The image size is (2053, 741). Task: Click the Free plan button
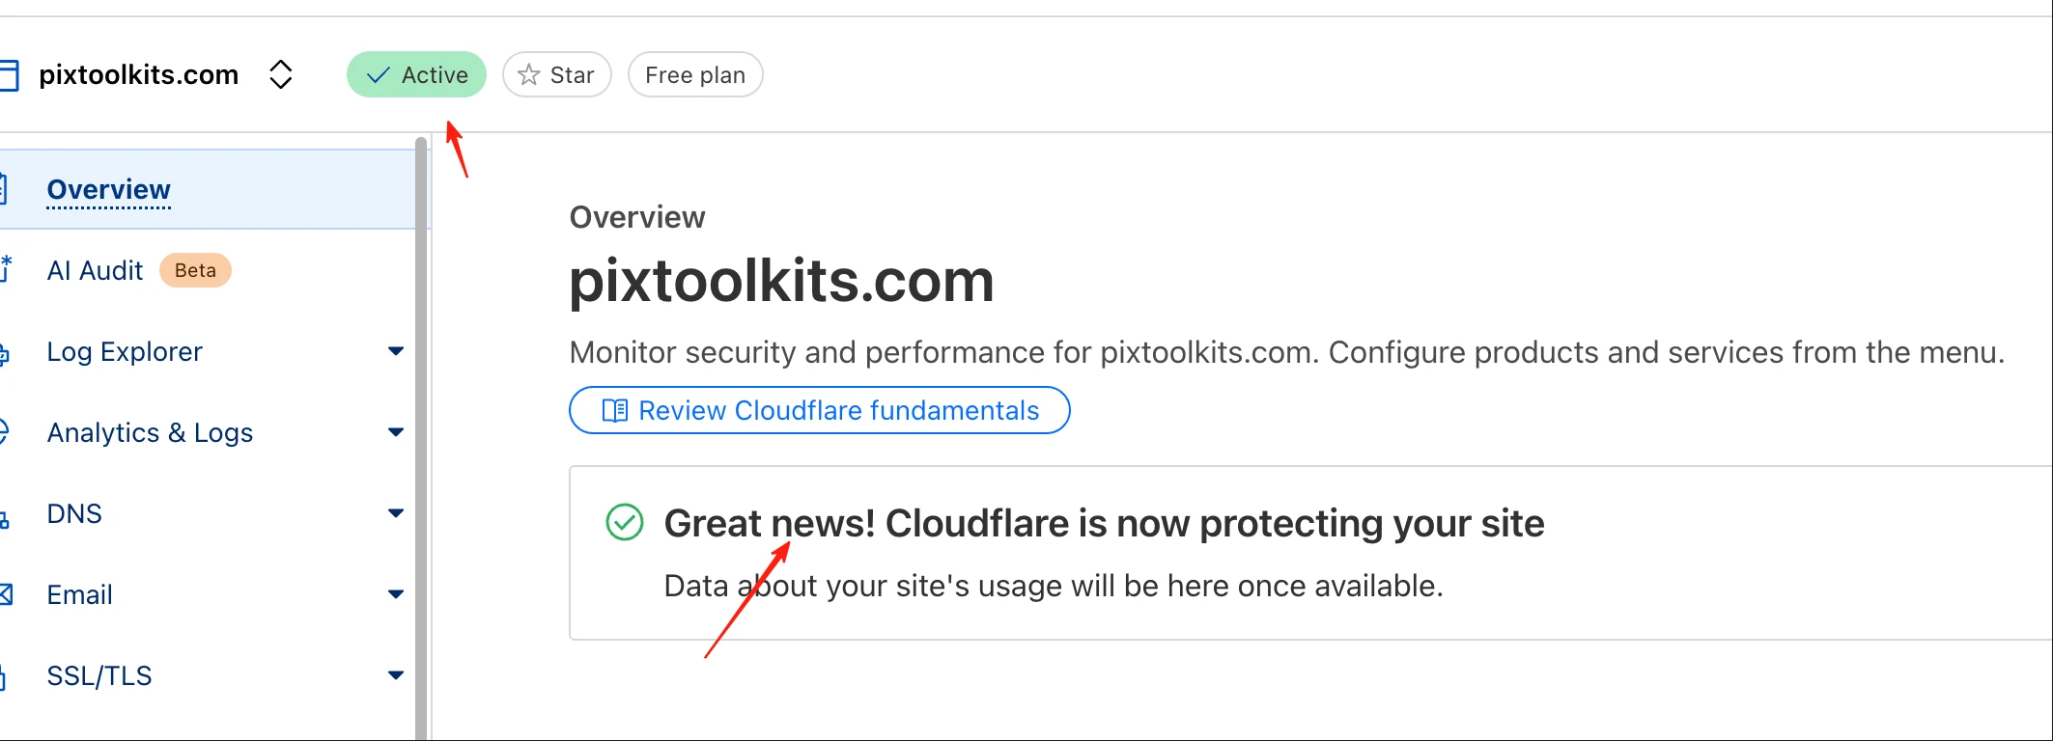(x=695, y=74)
